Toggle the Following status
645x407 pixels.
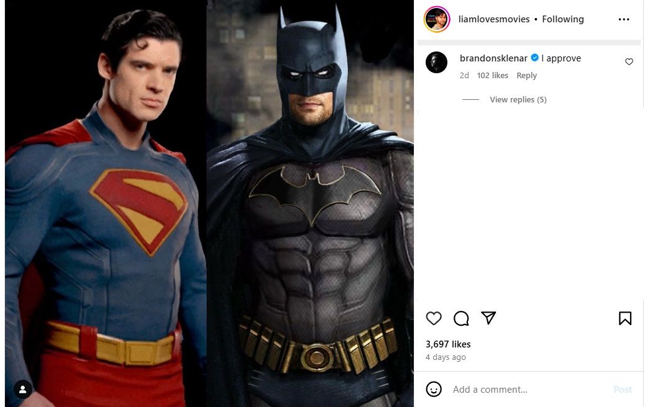[x=562, y=19]
